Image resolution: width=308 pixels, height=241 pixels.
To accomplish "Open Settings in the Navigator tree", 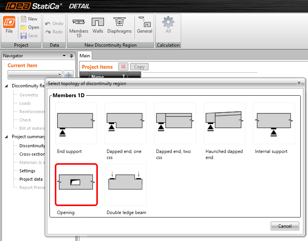I will click(x=27, y=171).
